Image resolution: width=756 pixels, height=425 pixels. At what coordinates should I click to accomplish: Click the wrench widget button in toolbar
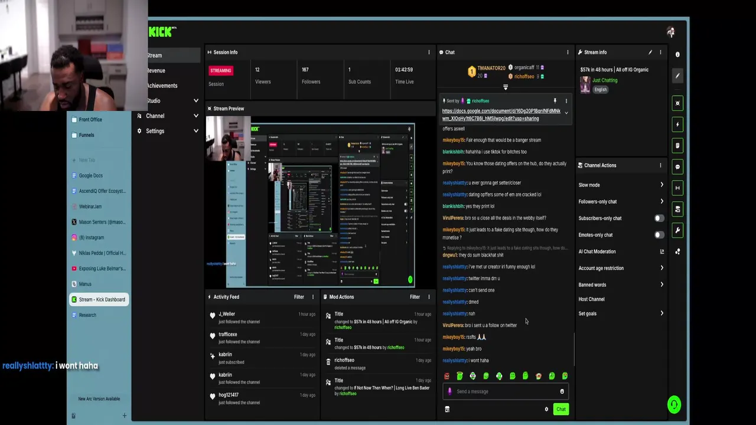(x=677, y=230)
